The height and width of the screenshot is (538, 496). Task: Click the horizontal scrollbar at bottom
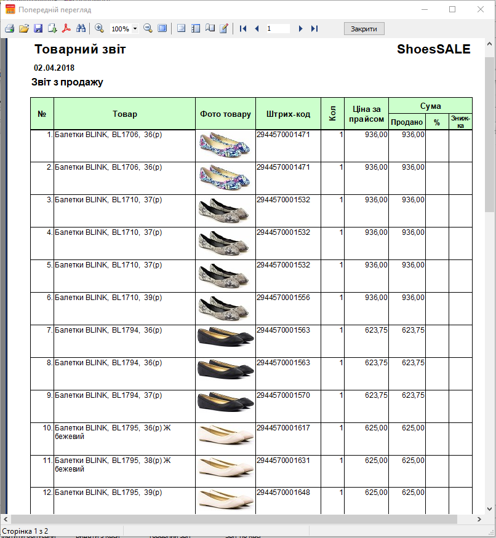point(234,520)
